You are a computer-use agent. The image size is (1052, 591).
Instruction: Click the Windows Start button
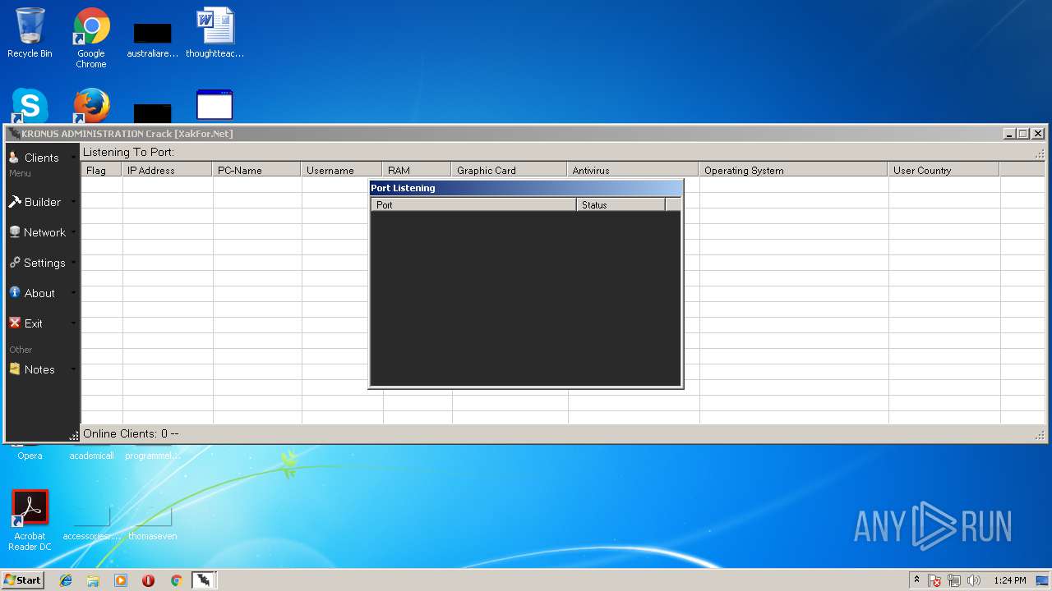[23, 580]
